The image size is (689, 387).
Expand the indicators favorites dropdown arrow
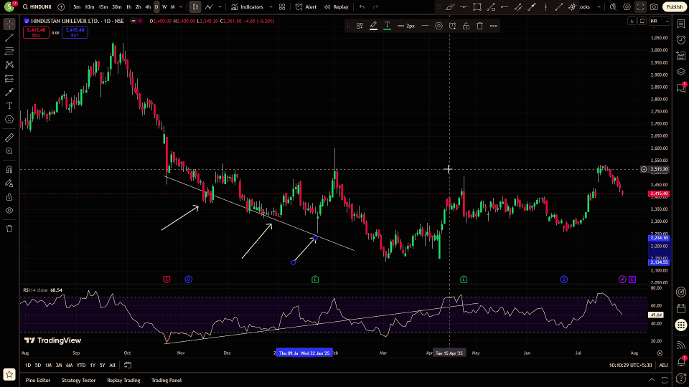(x=271, y=7)
